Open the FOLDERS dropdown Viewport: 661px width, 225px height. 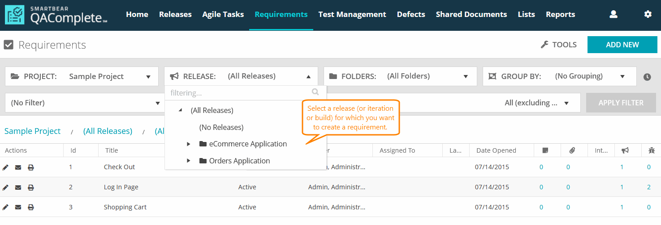tap(400, 76)
